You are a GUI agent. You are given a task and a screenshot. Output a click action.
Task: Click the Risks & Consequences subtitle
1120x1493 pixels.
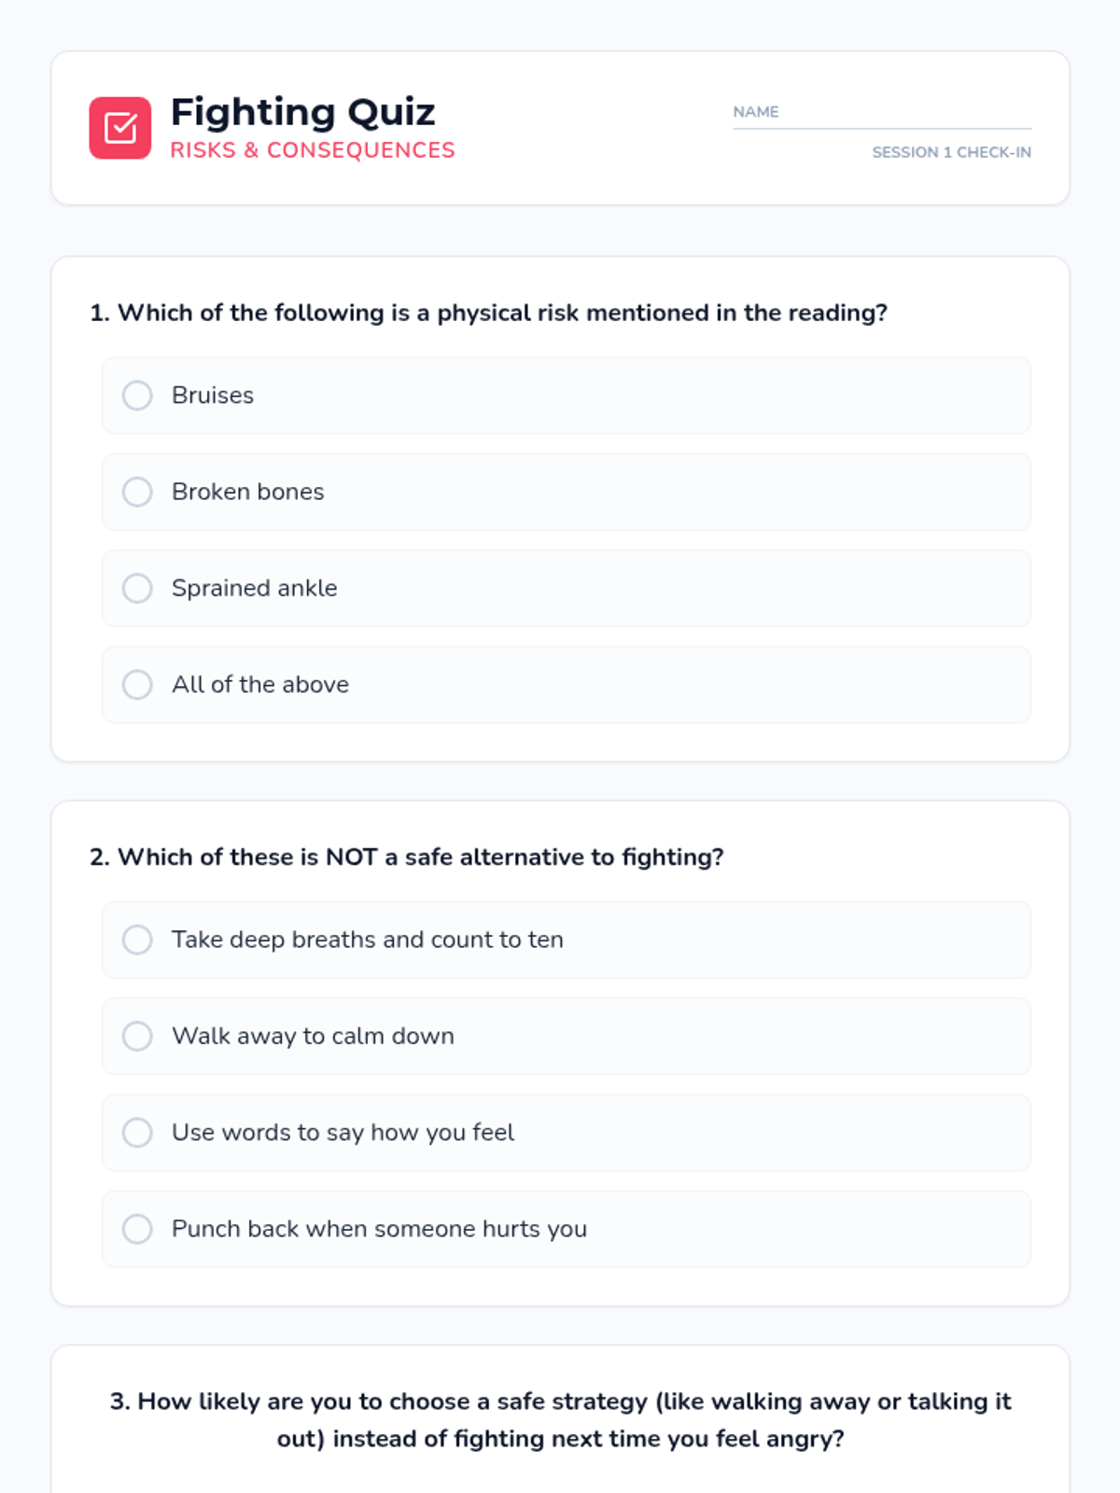(312, 150)
